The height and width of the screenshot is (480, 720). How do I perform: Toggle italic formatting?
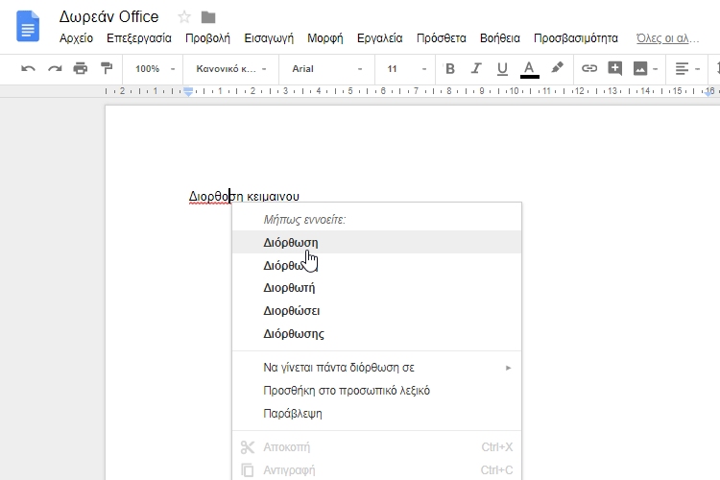tap(475, 69)
